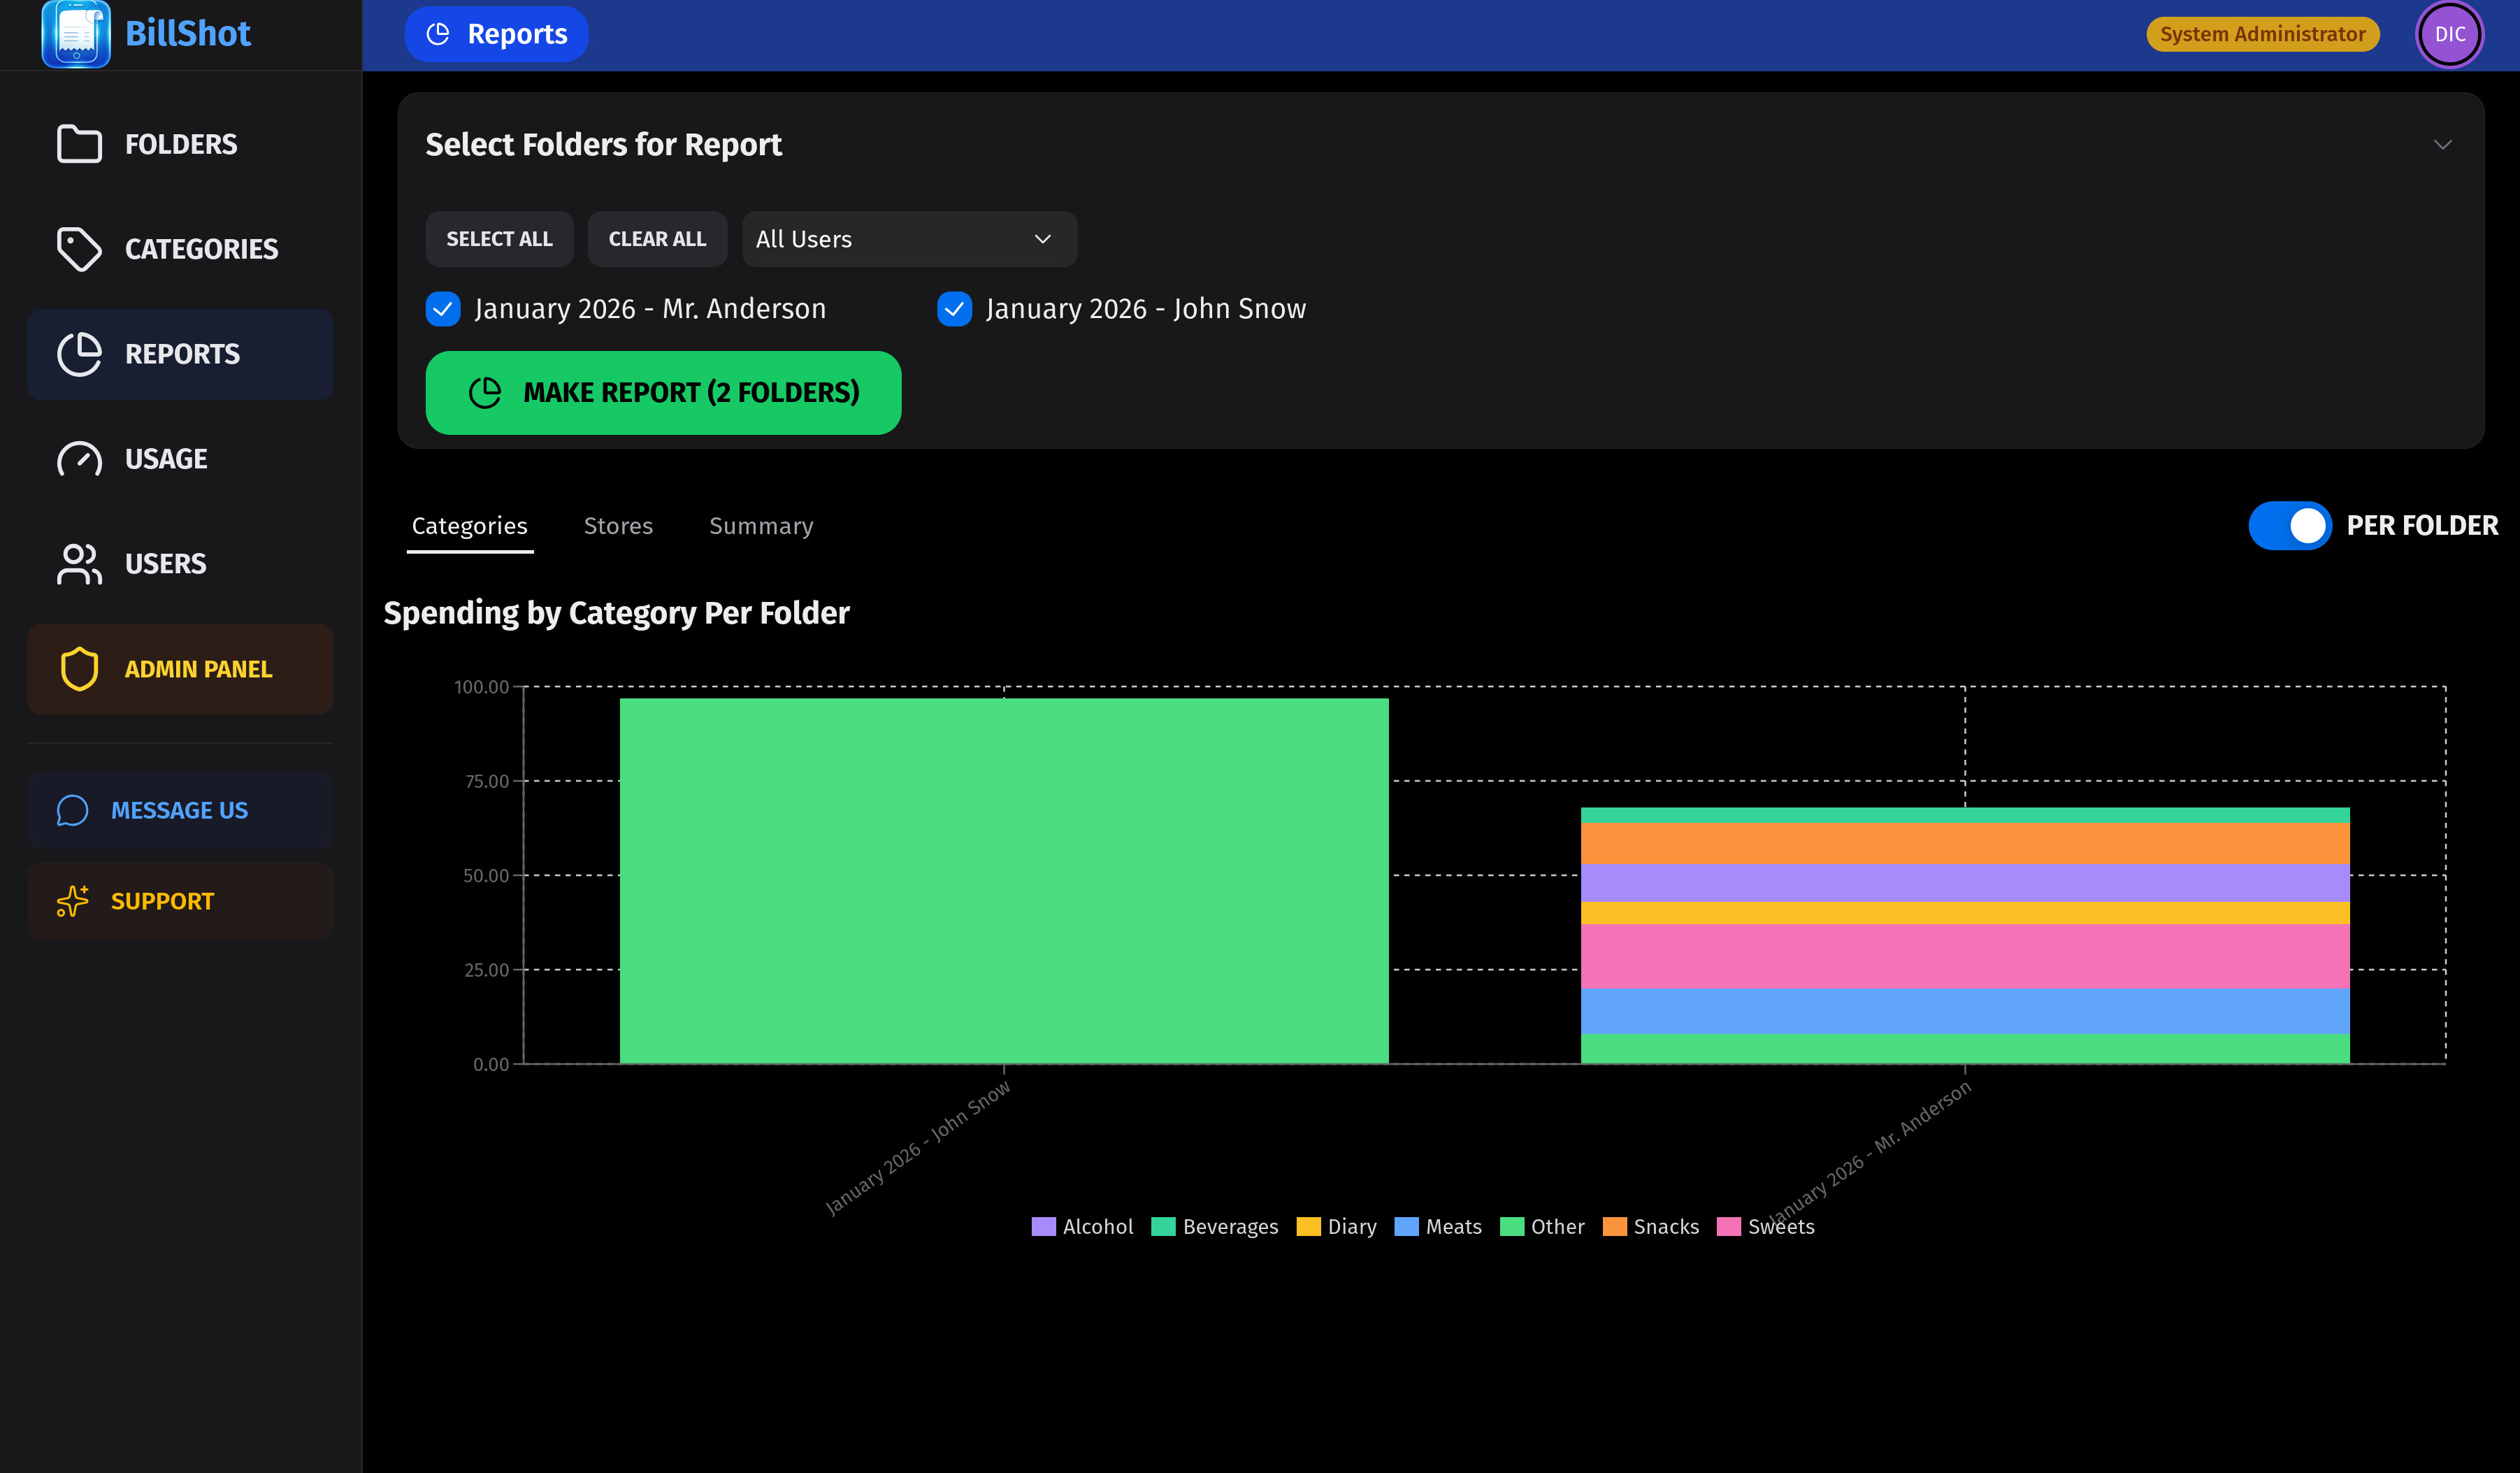Click the green John Snow bar
Image resolution: width=2520 pixels, height=1473 pixels.
click(1004, 880)
